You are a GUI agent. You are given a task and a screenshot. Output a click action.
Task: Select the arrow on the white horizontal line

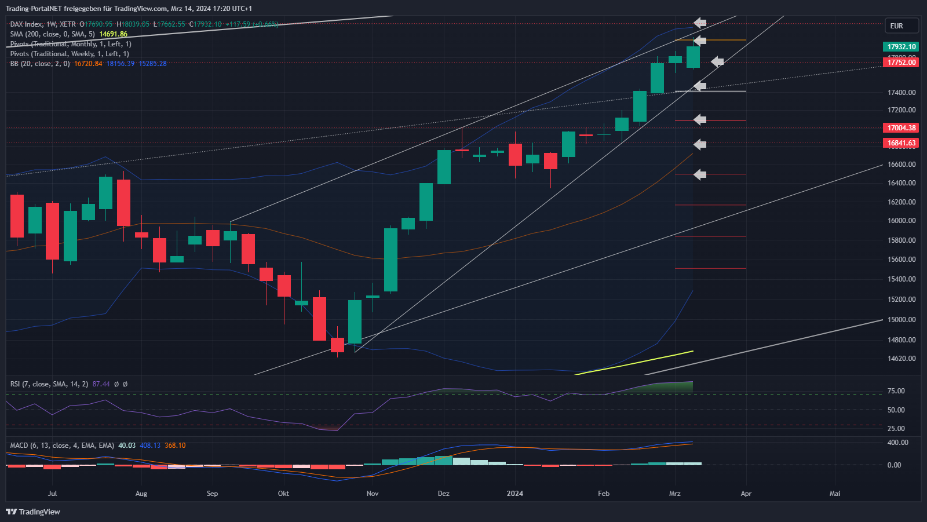[x=700, y=86]
